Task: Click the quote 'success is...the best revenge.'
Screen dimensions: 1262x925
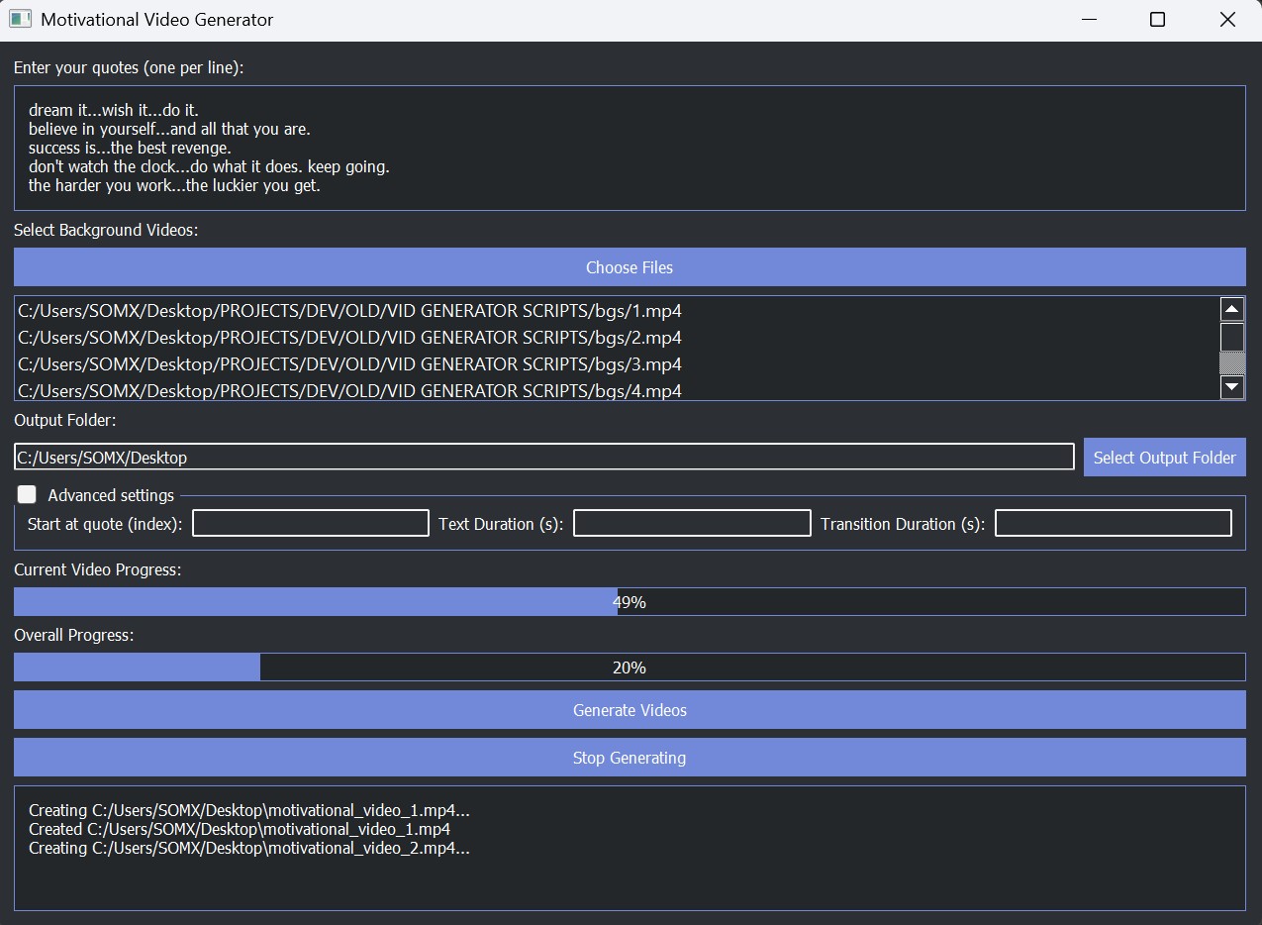Action: (x=130, y=148)
